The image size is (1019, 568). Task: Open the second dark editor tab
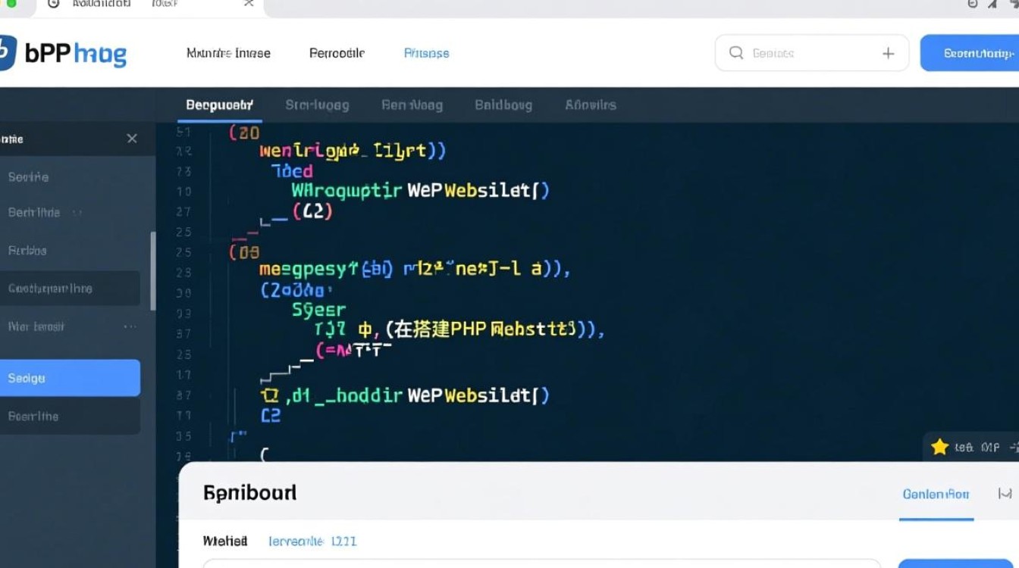pyautogui.click(x=317, y=105)
